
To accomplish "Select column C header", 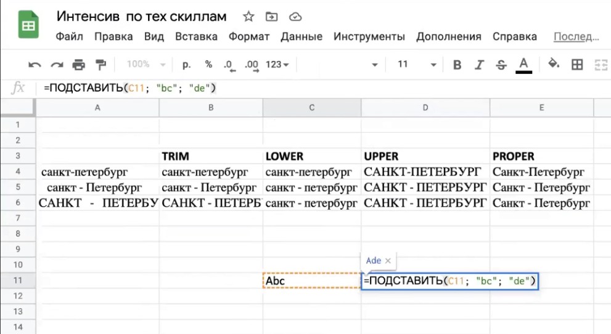I will (x=312, y=108).
